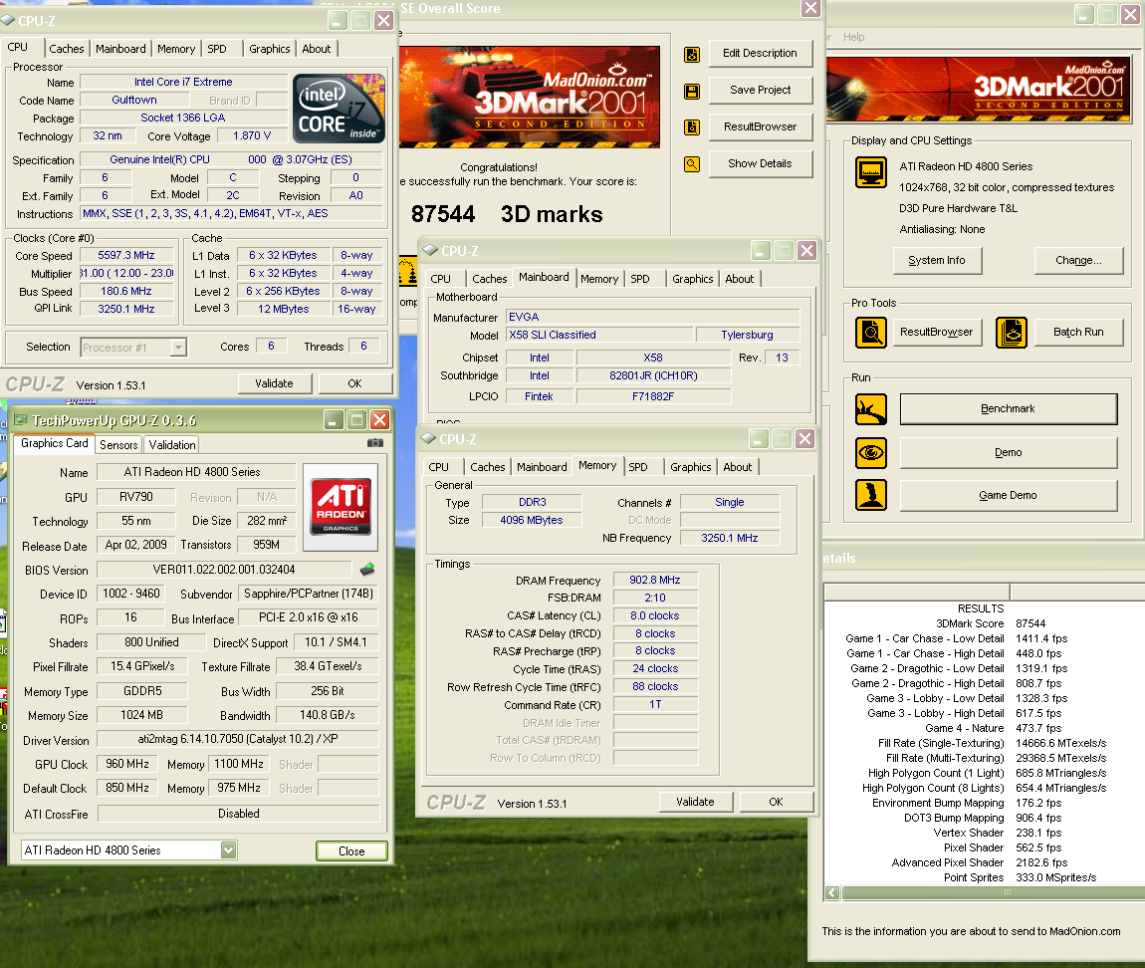Image resolution: width=1145 pixels, height=968 pixels.
Task: Open the SPD tab in the CPU-Z processor window
Action: point(217,49)
